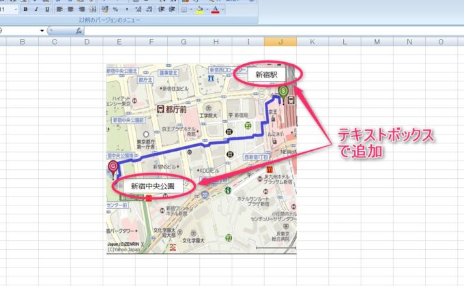Toggle bold formatting
The width and height of the screenshot is (464, 286).
[25, 10]
